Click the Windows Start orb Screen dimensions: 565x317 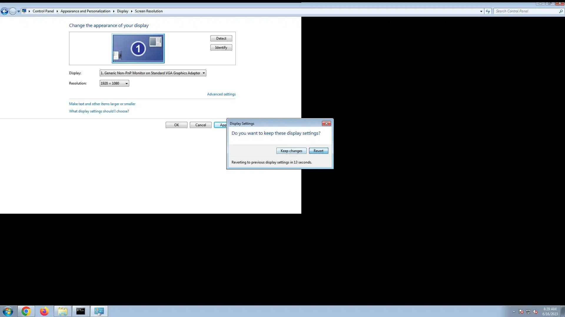pos(8,311)
